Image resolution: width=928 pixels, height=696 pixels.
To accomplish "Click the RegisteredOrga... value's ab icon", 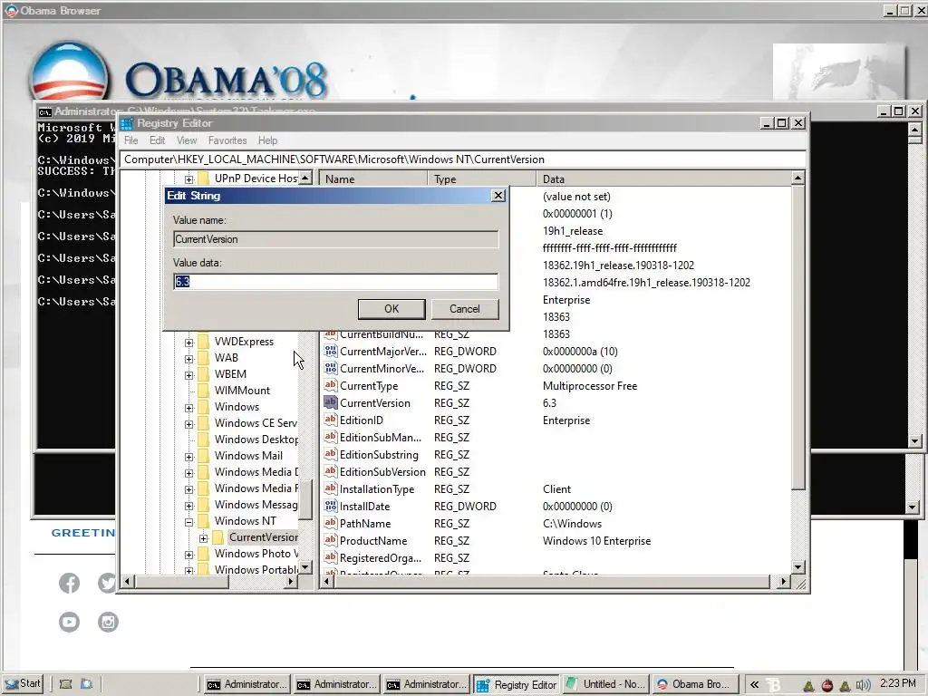I will coord(330,557).
